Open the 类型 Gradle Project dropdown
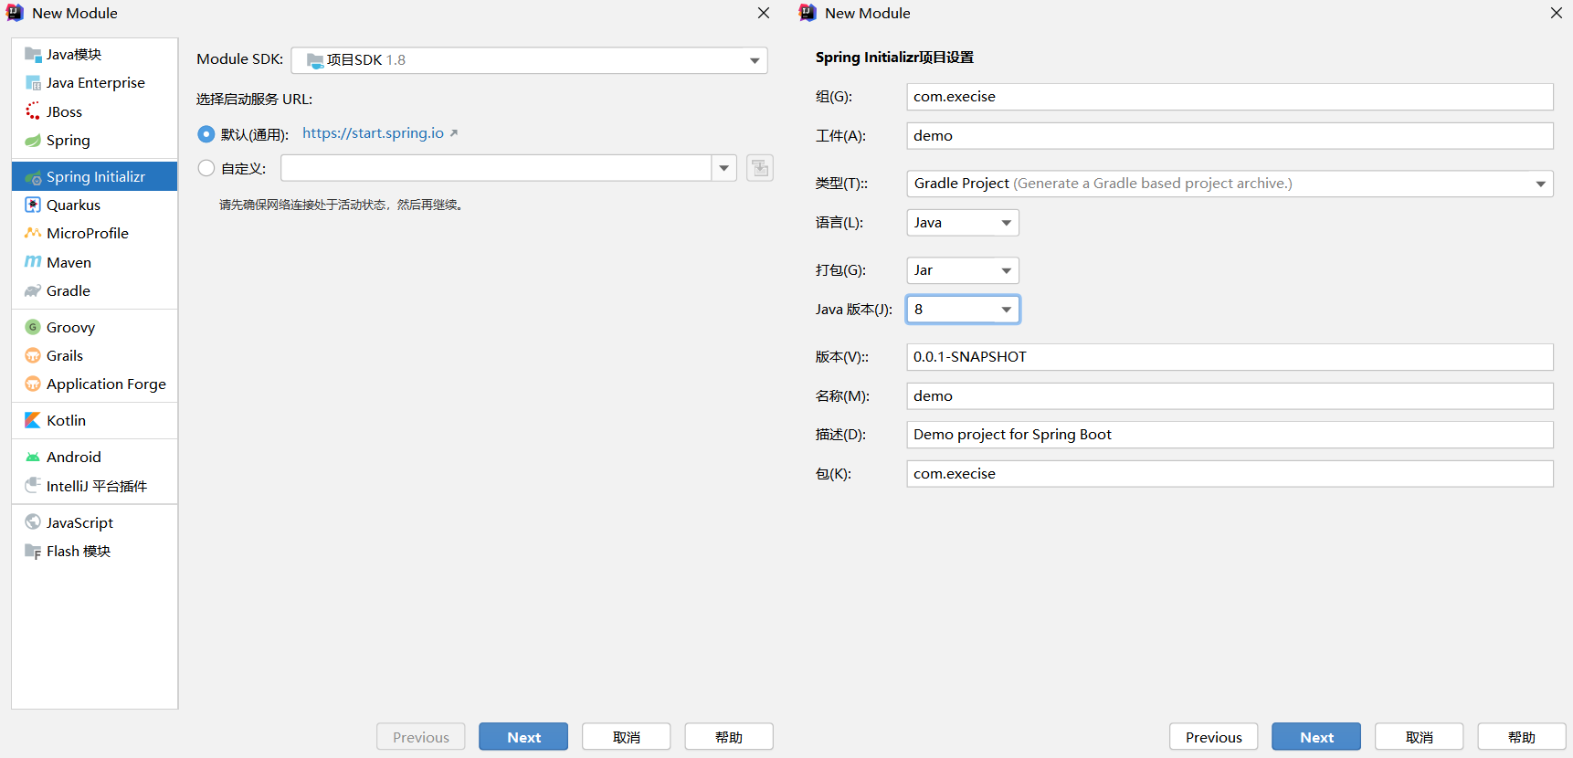The width and height of the screenshot is (1573, 758). (1230, 184)
